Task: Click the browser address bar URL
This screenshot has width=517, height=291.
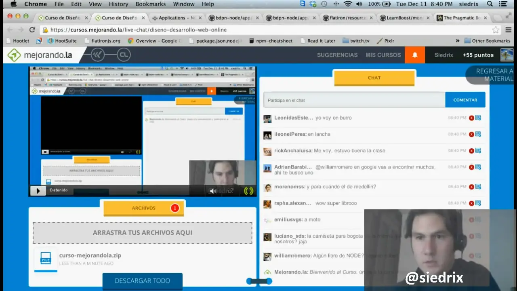Action: tap(139, 30)
